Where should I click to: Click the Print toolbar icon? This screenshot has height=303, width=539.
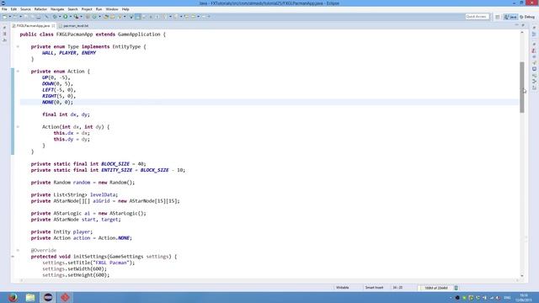tap(39, 17)
